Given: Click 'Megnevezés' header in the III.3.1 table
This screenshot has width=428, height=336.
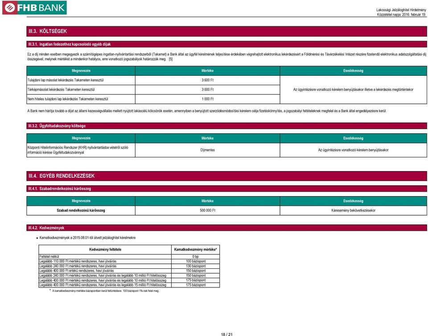Looking at the screenshot, I should (x=81, y=71).
